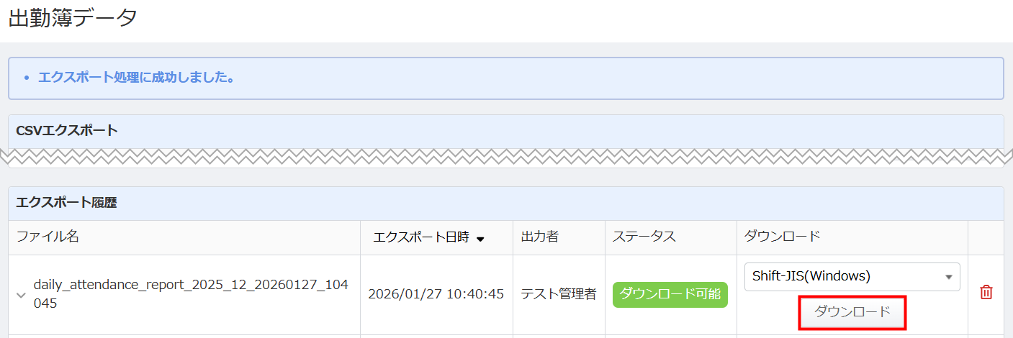Click the ファイル名 column header

pyautogui.click(x=48, y=237)
